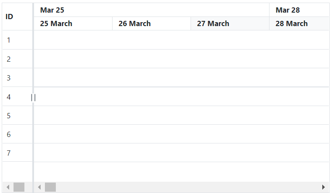Click the left arrow of the ID pane scrollbar

7,187
